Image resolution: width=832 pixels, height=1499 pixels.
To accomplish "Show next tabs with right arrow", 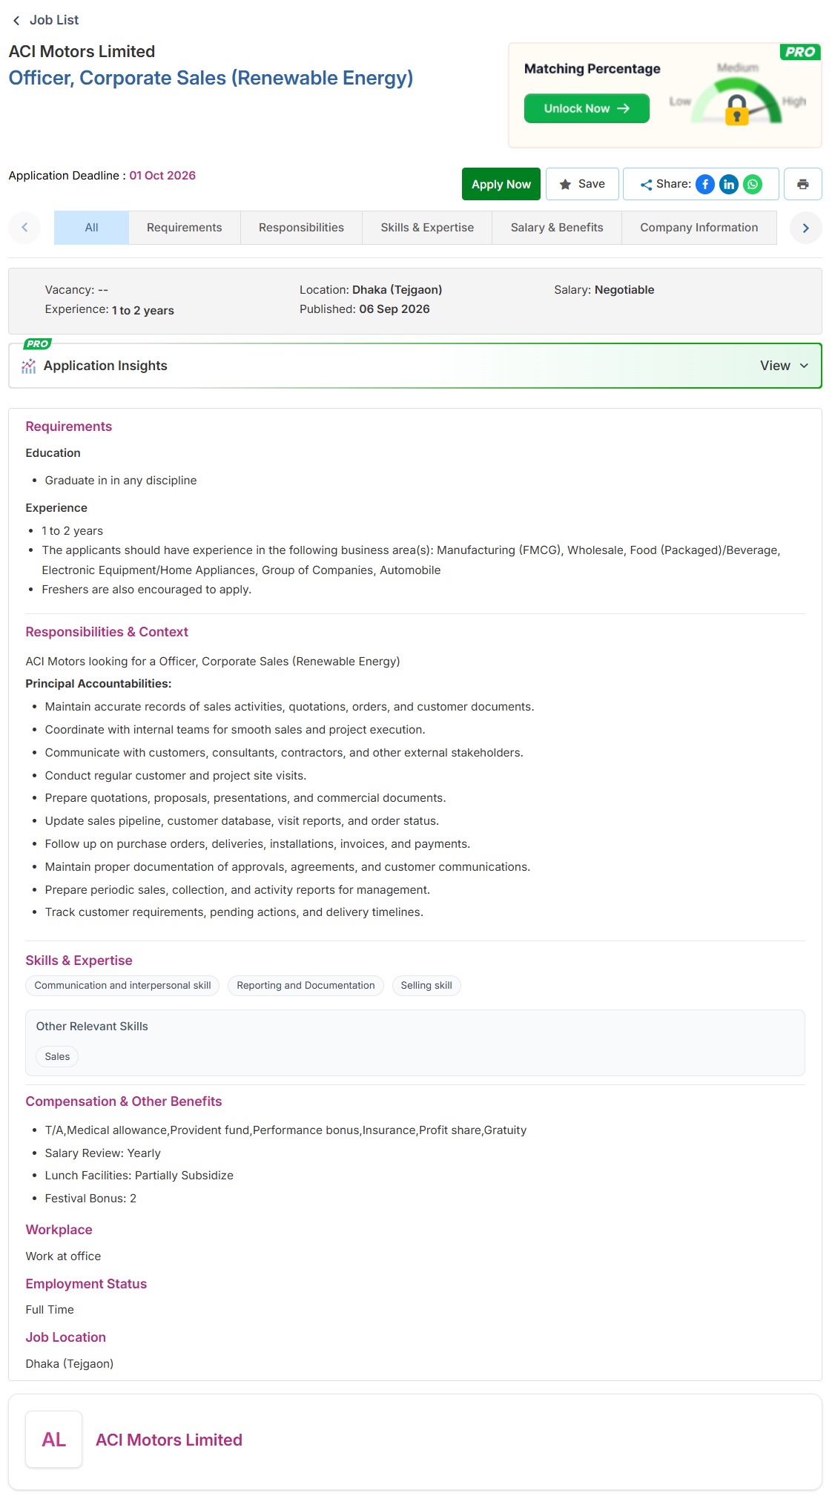I will click(x=805, y=228).
